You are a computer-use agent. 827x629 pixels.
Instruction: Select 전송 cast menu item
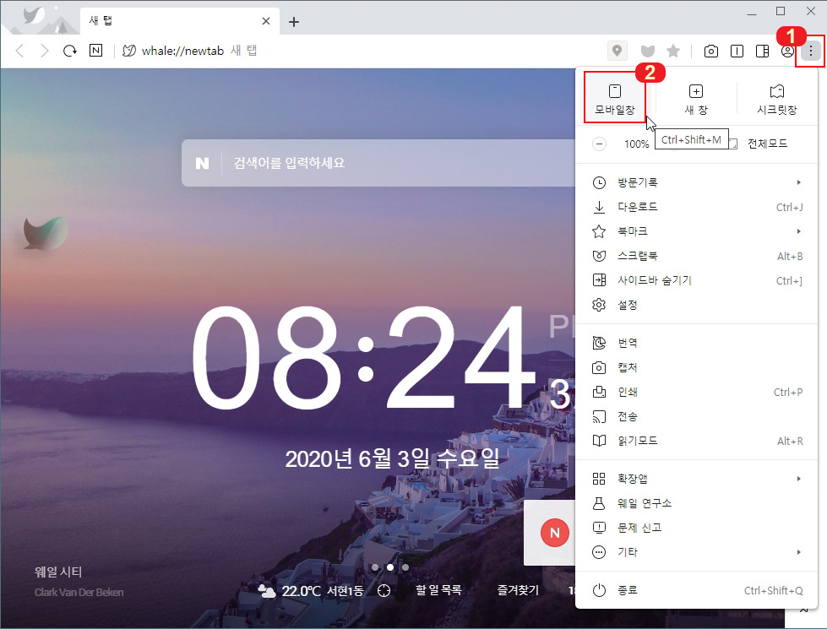coord(697,416)
